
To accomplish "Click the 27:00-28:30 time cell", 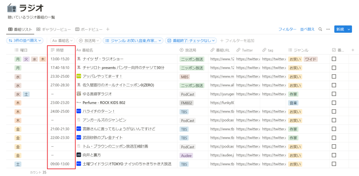I will [60, 85].
